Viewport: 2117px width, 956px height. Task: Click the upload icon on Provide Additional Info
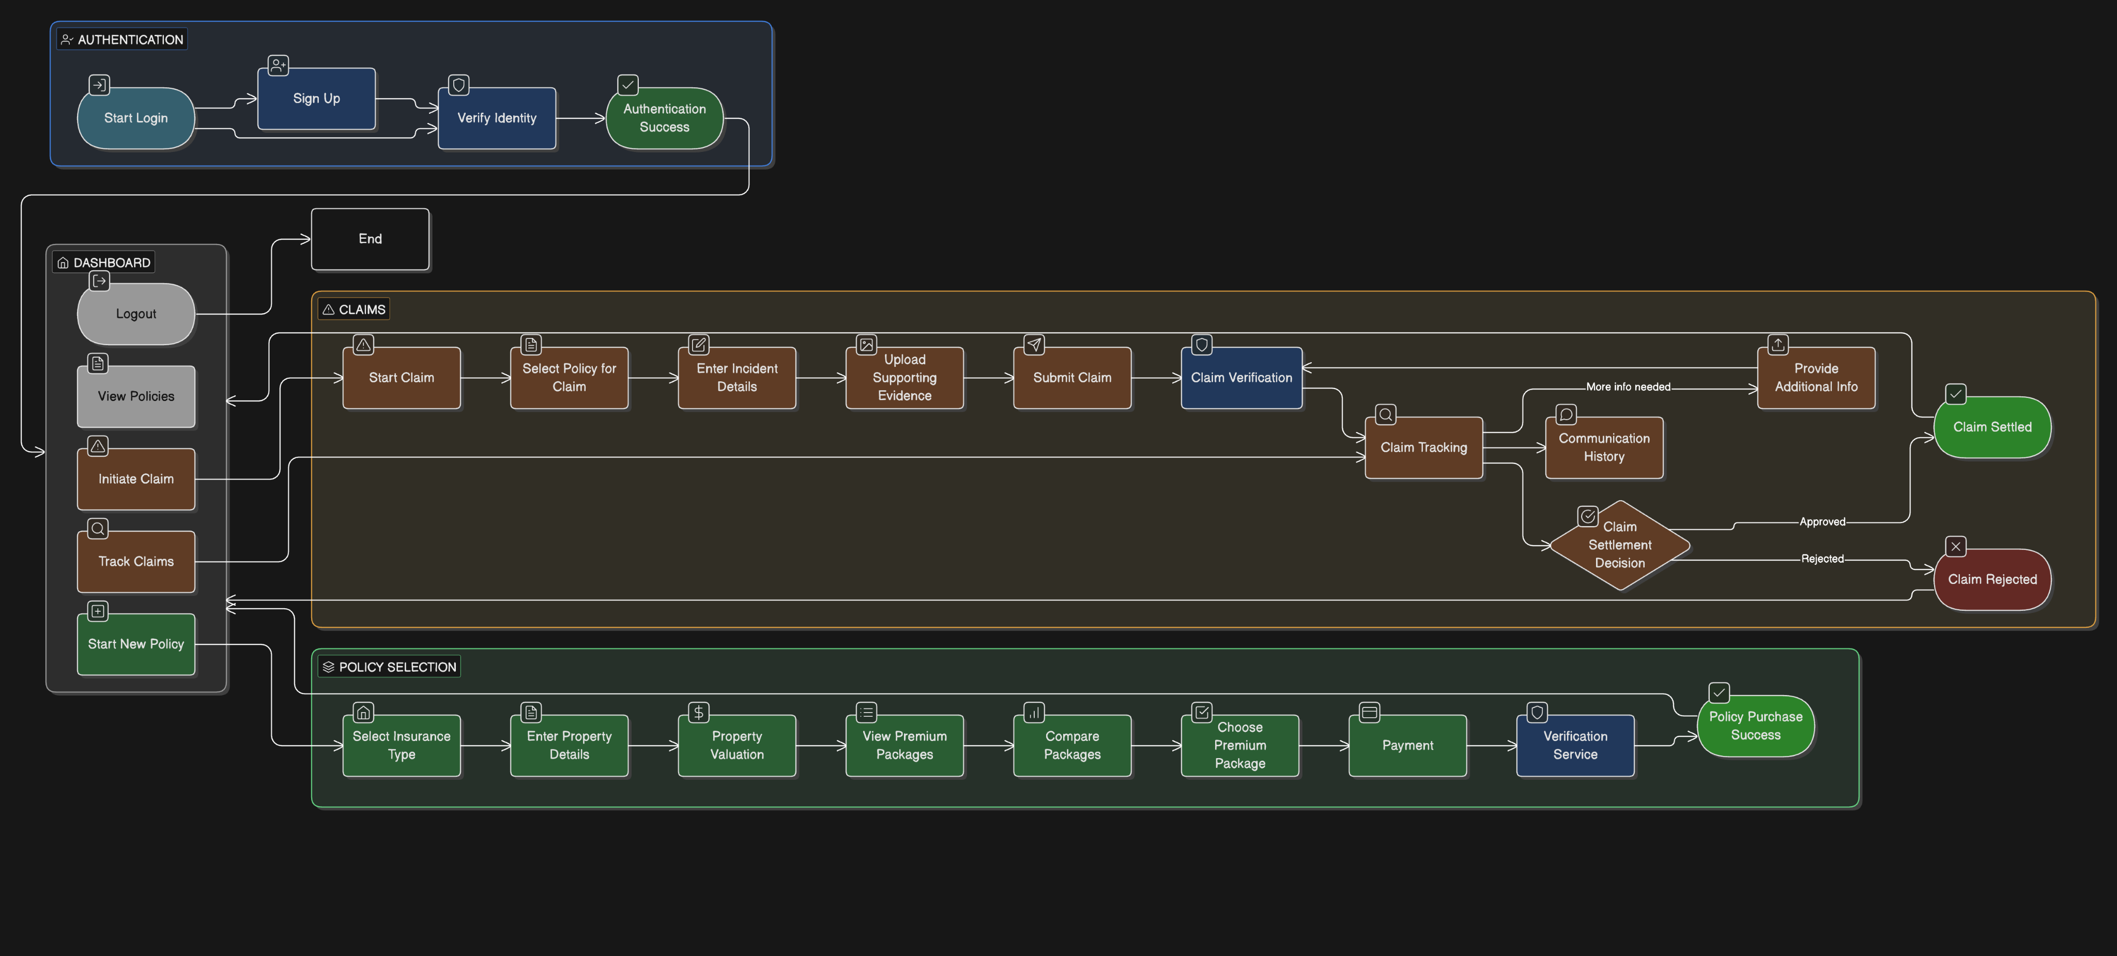pyautogui.click(x=1778, y=345)
